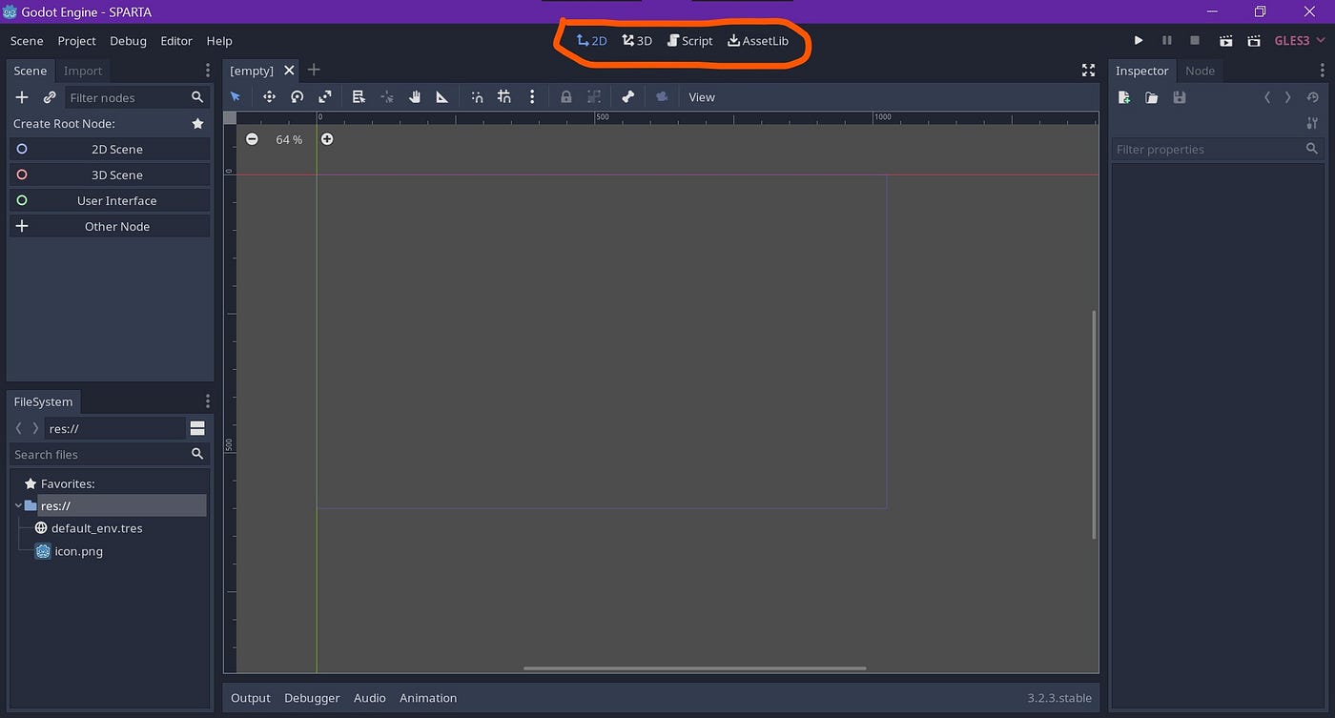Toggle distraction-free mode
The width and height of the screenshot is (1335, 718).
click(x=1088, y=71)
